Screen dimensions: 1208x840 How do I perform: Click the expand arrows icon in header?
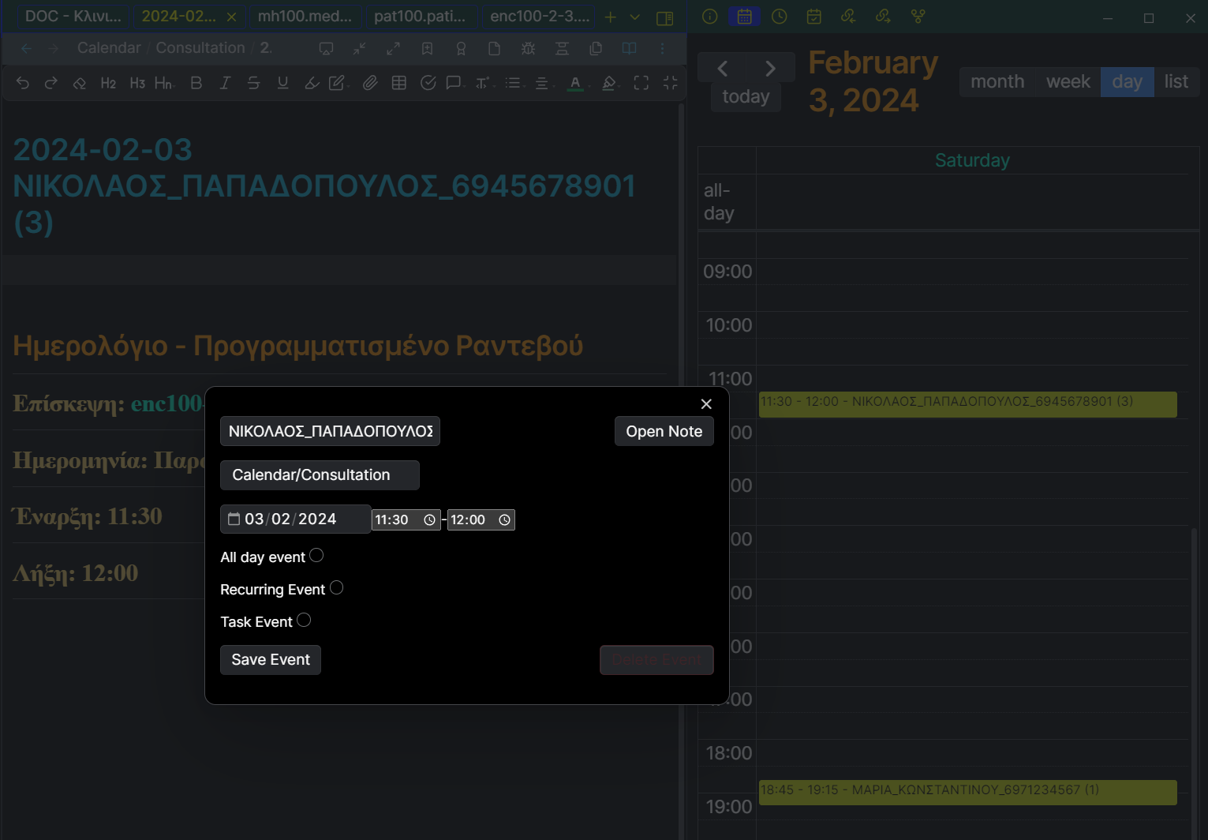click(393, 49)
